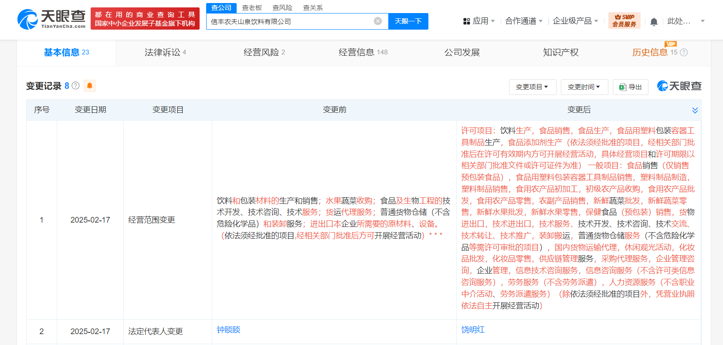Switch to 查关系 search tab

[x=313, y=8]
